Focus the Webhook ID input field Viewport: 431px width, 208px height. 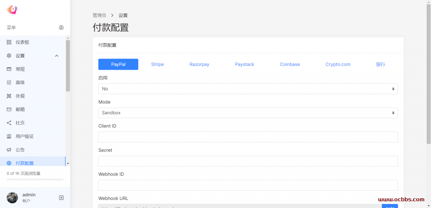pos(248,185)
